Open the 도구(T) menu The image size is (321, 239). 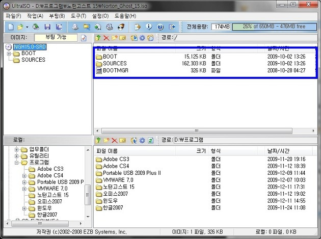coord(78,16)
